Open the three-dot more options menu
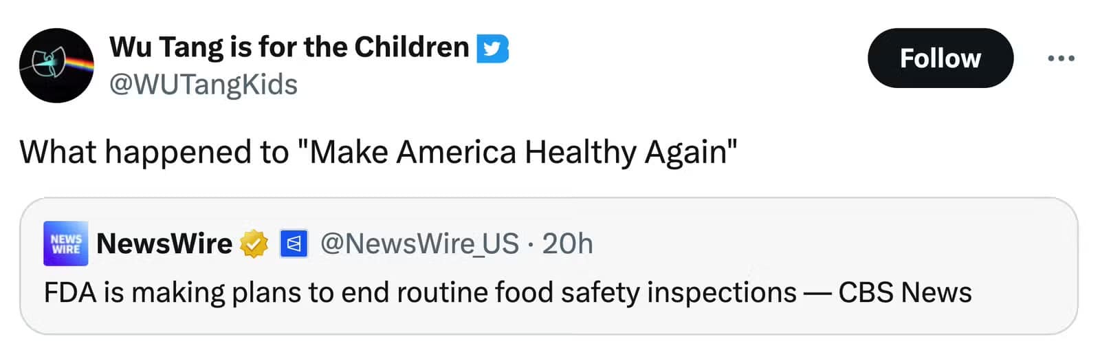The image size is (1100, 355). [1061, 58]
